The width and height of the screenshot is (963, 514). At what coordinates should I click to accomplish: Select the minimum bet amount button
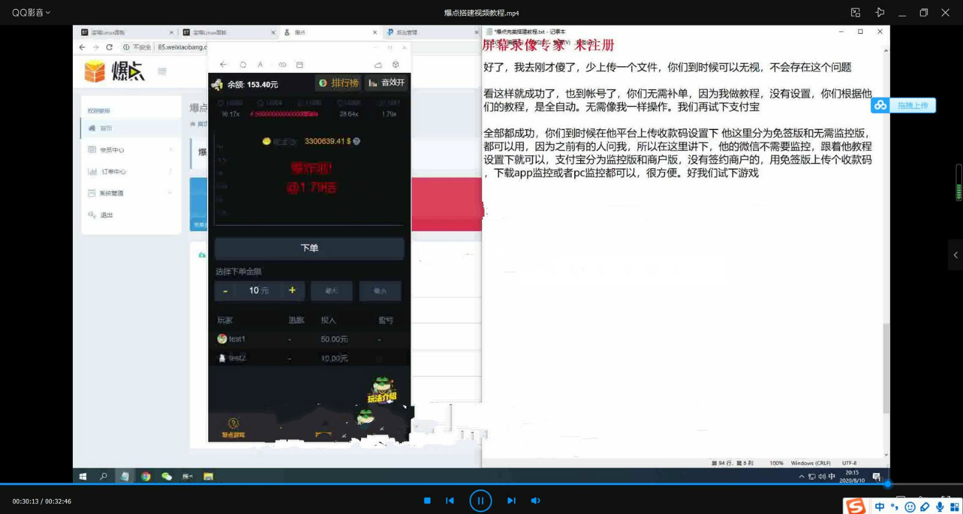[x=380, y=291]
